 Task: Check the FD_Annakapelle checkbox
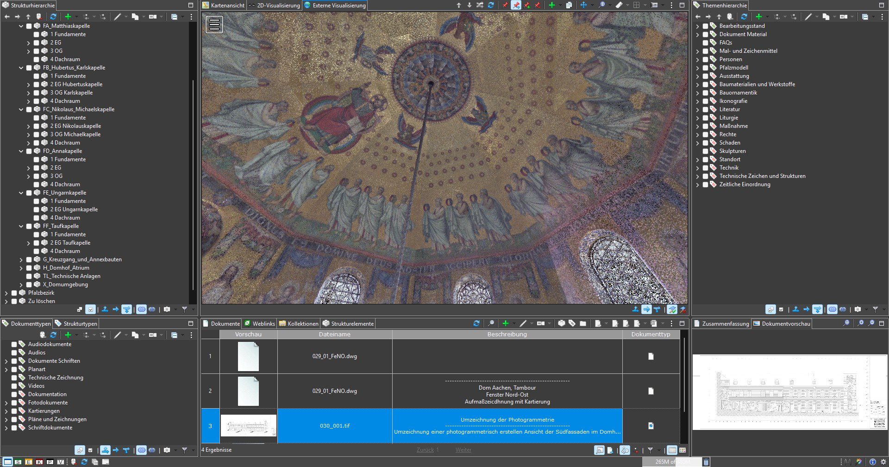point(29,151)
